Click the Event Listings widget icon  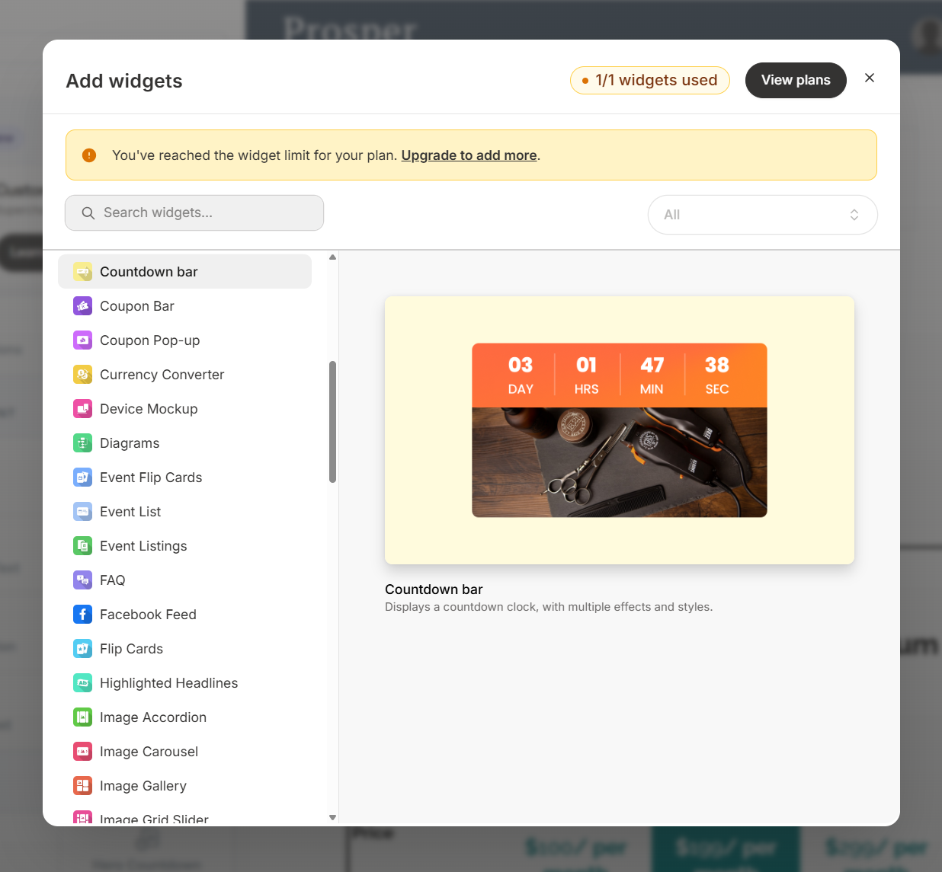pos(82,546)
